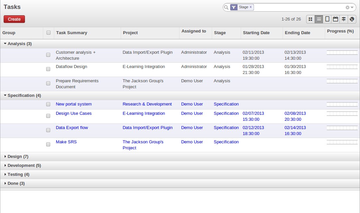360x213 pixels.
Task: Check the New portal system checkbox
Action: pos(48,104)
